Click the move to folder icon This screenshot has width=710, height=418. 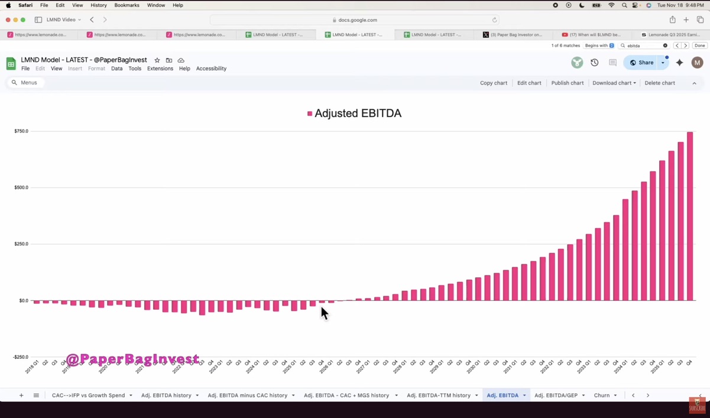tap(169, 60)
